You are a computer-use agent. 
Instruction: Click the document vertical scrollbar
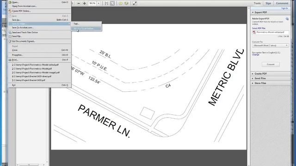tap(249, 86)
